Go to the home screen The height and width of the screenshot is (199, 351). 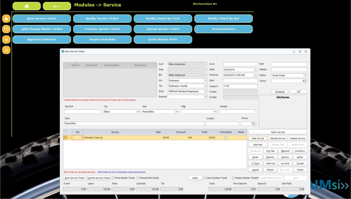pos(27,6)
